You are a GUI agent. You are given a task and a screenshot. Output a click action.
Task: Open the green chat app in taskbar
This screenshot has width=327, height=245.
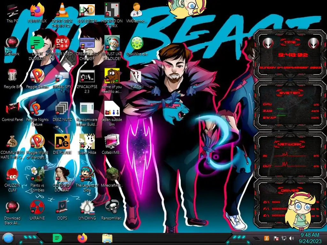(57, 238)
